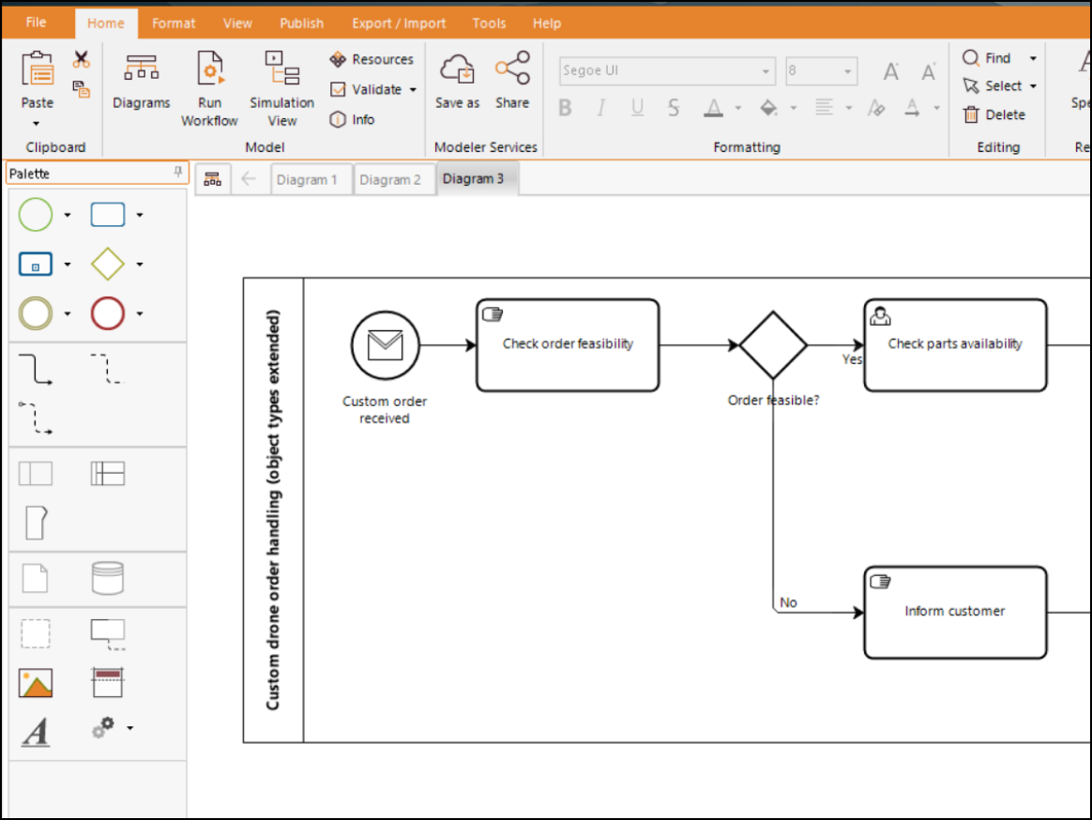Select the Start event circle in Palette

click(x=36, y=215)
